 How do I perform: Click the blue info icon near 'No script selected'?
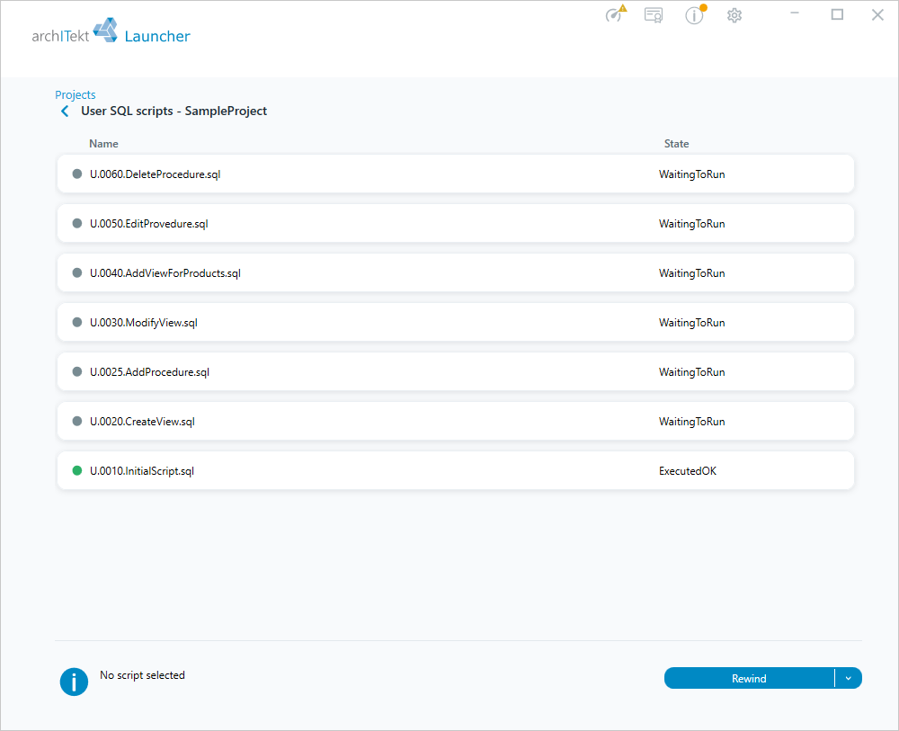point(74,682)
